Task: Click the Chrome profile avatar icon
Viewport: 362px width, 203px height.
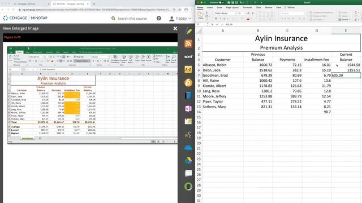Action: [x=186, y=10]
